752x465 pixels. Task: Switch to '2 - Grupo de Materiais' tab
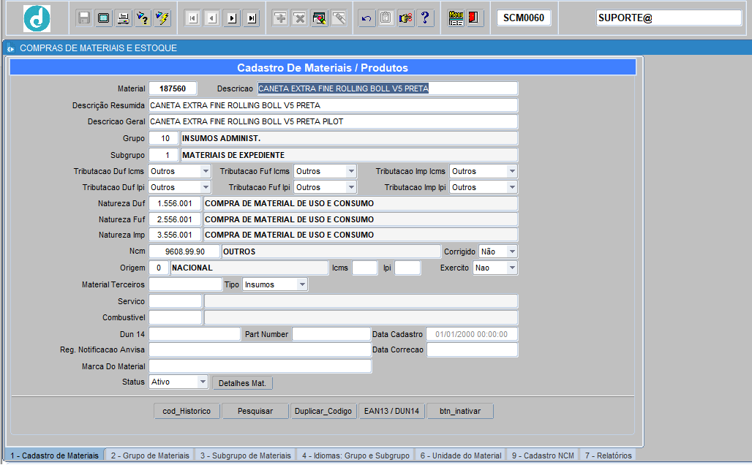click(150, 455)
